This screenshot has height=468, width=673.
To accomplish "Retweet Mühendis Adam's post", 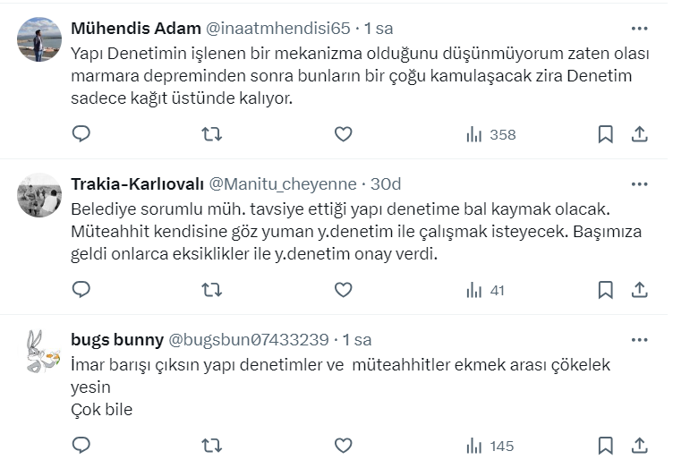I will point(212,134).
